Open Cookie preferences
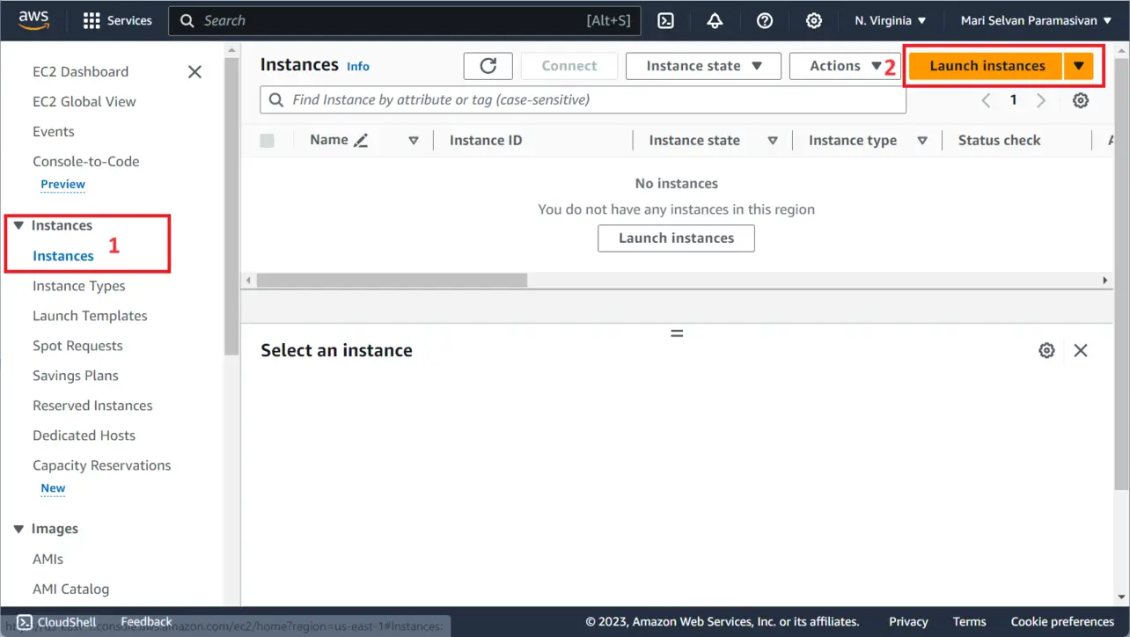The height and width of the screenshot is (637, 1130). coord(1062,622)
